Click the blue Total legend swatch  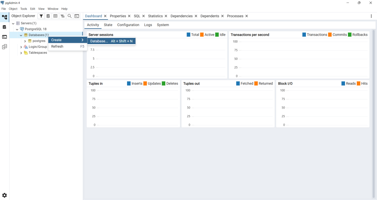click(x=188, y=35)
